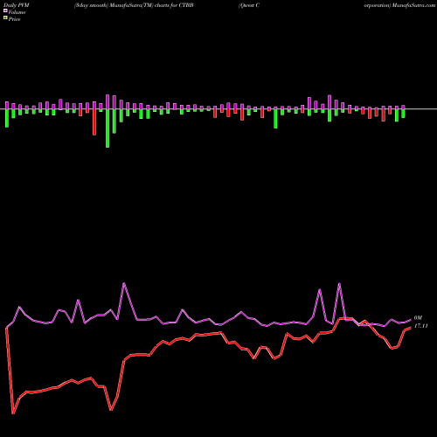Viewport: 437px width, 437px height.
Task: Click the "orporation) MunafaSutra.com" text
Action: pyautogui.click(x=399, y=5)
